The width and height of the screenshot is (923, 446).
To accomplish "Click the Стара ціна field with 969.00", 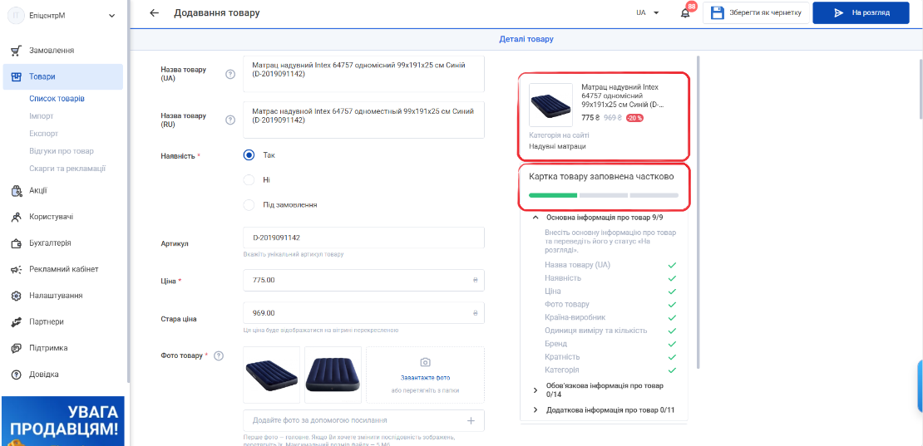I will click(x=363, y=312).
